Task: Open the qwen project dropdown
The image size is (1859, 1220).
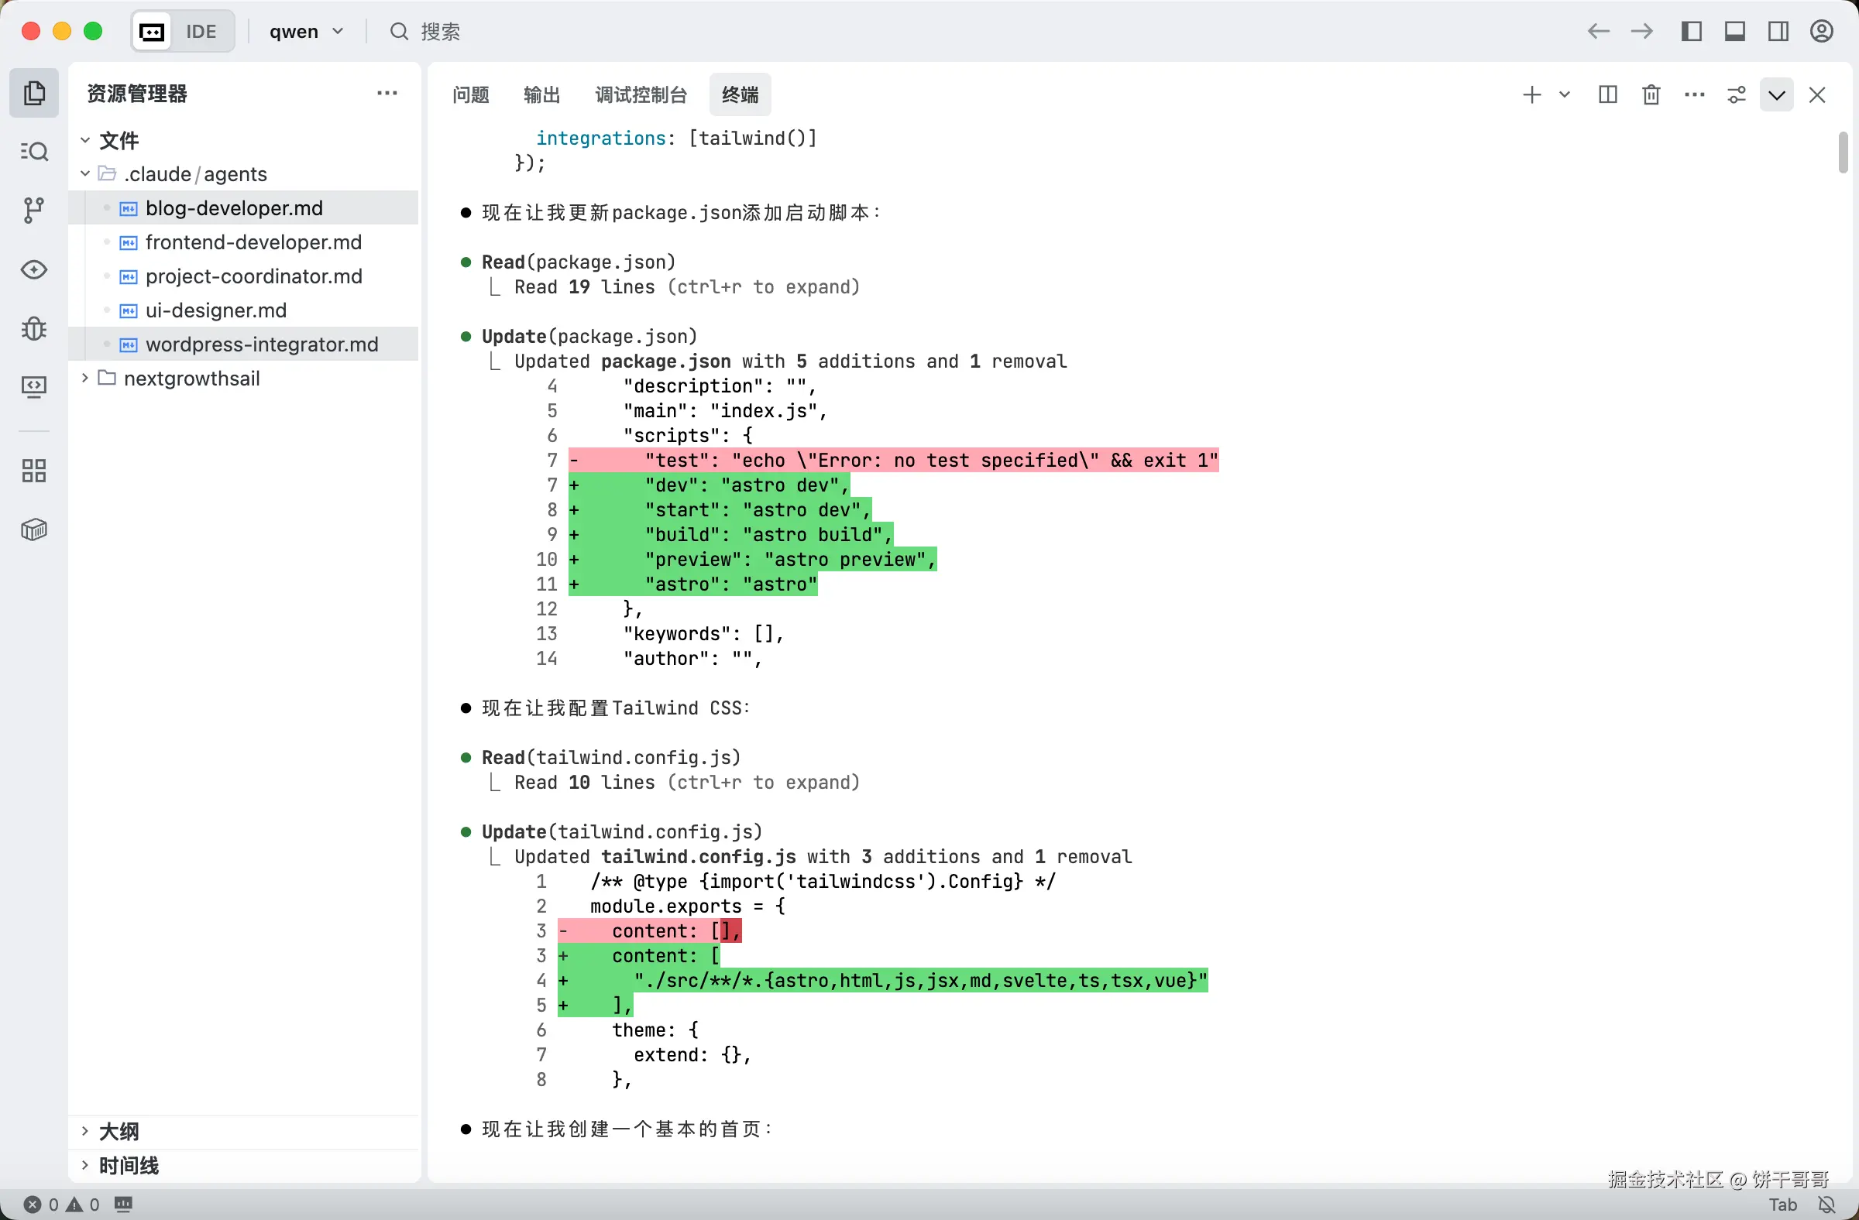Action: pos(306,31)
